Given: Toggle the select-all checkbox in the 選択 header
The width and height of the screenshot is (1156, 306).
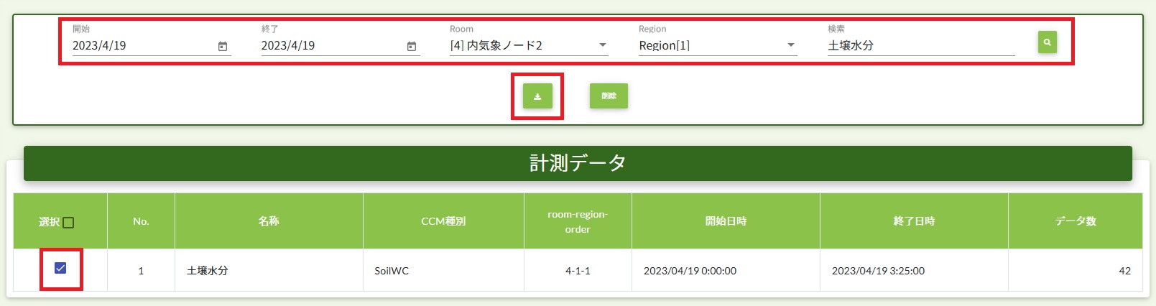Looking at the screenshot, I should point(68,223).
